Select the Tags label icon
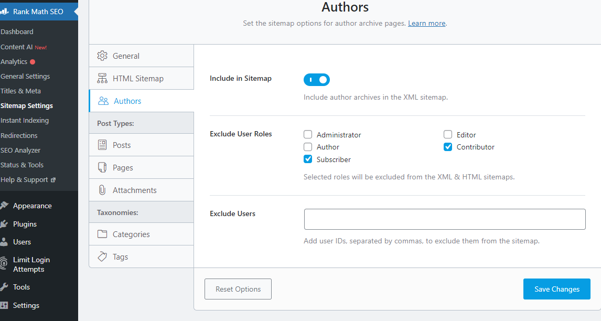Image resolution: width=601 pixels, height=321 pixels. (x=103, y=256)
